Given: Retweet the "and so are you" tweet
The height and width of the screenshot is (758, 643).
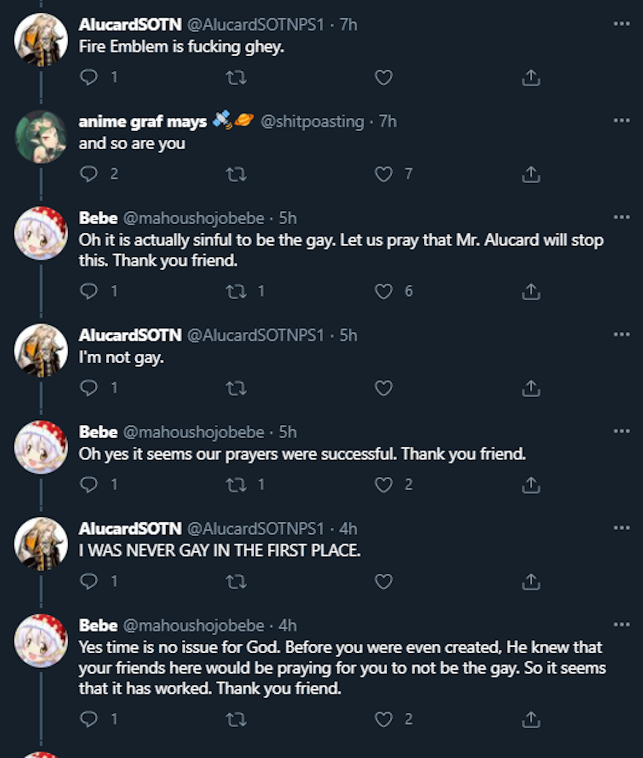Looking at the screenshot, I should click(x=236, y=174).
